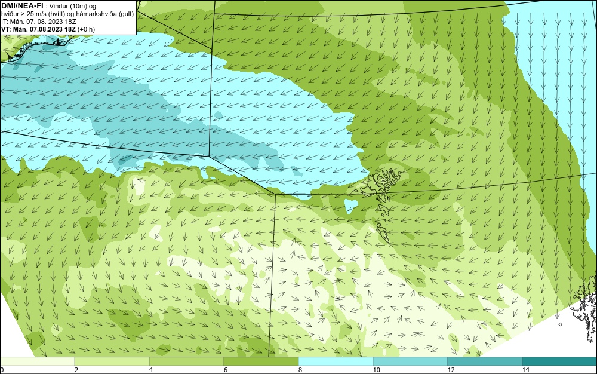The height and width of the screenshot is (374, 597).
Task: Click the 0–2 m/s palest legend swatch
Action: 37,361
